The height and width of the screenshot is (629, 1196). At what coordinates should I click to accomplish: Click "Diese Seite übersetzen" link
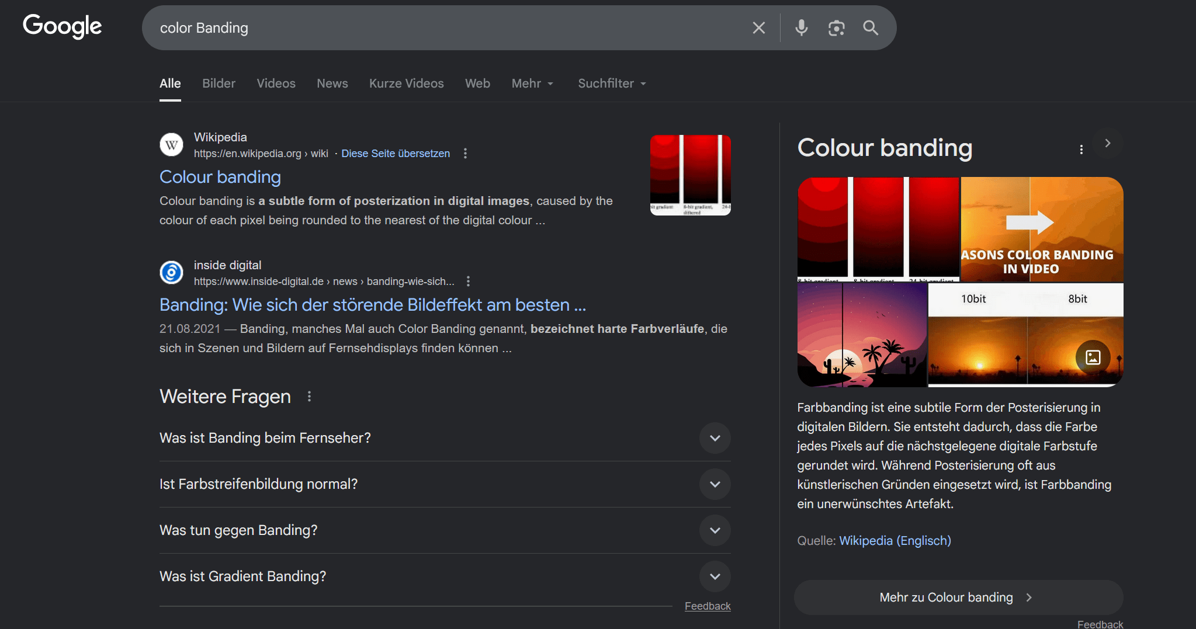pyautogui.click(x=396, y=154)
